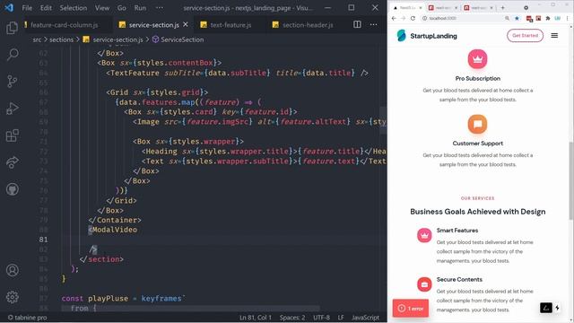Open the Run menu

tap(140, 8)
